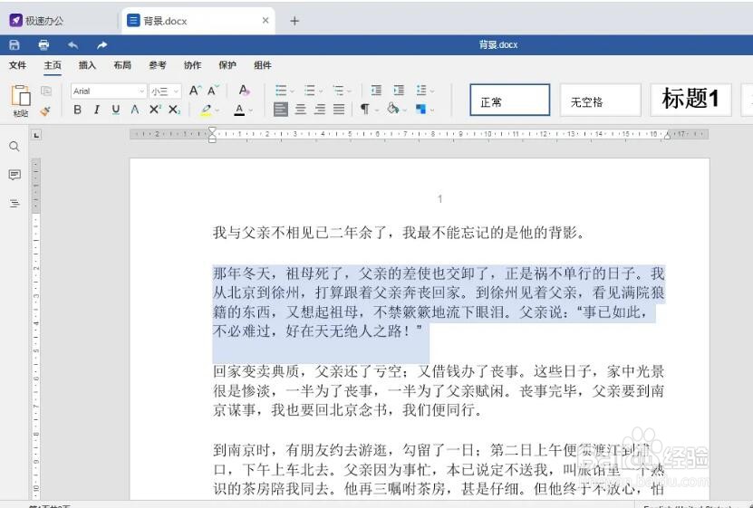Click the increase indent icon
Viewport: 753px width, 508px height.
pos(399,91)
